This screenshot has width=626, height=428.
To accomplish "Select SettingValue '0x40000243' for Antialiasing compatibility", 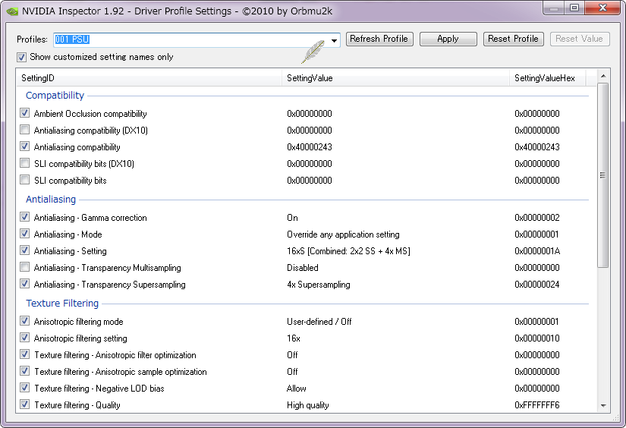I will click(x=310, y=147).
